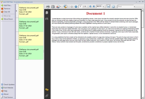Open dropdown arrow next to share icon
The height and width of the screenshot is (99, 145).
pyautogui.click(x=61, y=6)
